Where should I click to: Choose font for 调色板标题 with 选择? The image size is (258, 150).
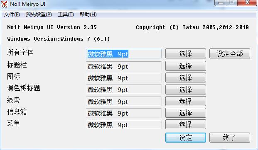click(x=186, y=90)
